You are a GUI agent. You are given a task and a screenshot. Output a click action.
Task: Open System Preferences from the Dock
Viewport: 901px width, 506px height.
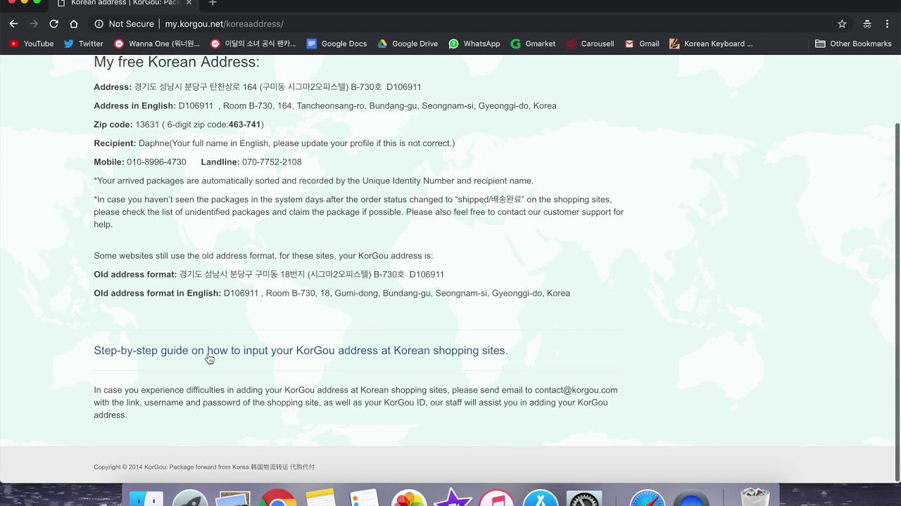pos(584,498)
